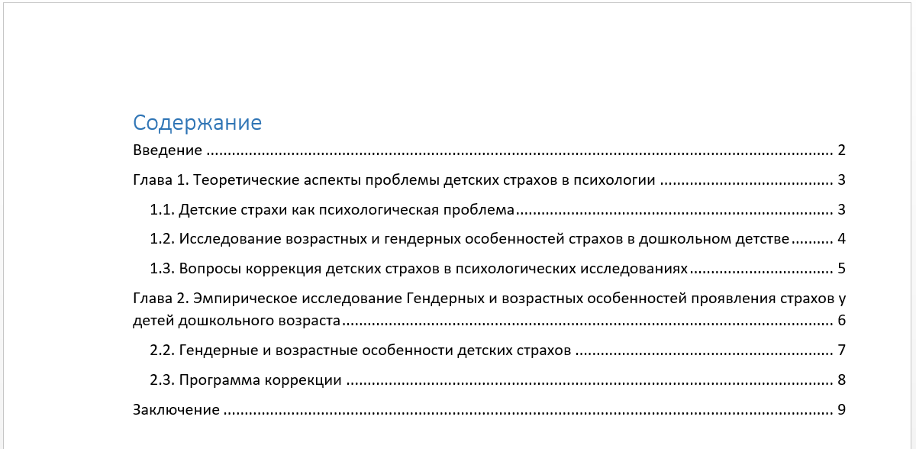Image resolution: width=916 pixels, height=449 pixels.
Task: Click page number 4 for section 1.2
Action: pos(841,238)
